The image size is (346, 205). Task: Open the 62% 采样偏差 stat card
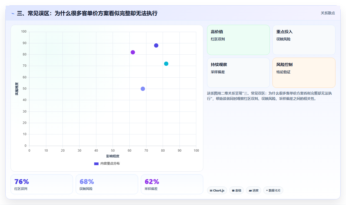click(172, 184)
